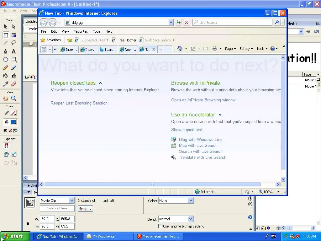Click the Instance Name input field
Screen dimensions: 321x241
pyautogui.click(x=57, y=208)
